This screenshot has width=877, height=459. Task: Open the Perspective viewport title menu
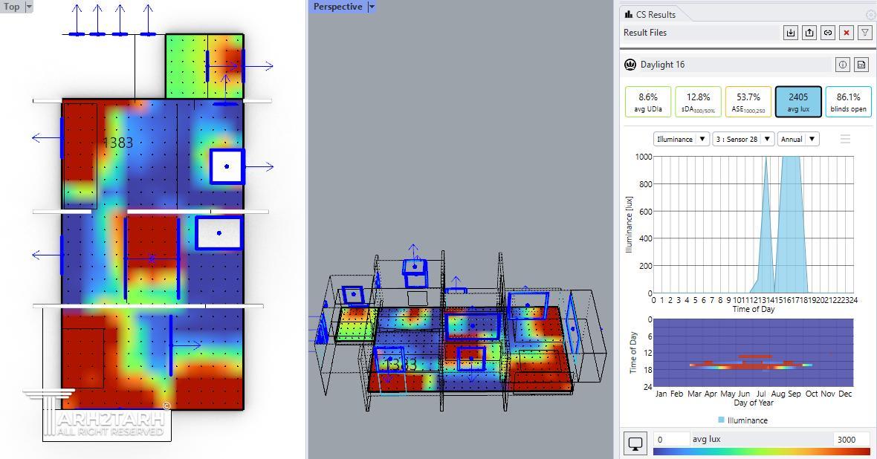tap(372, 7)
